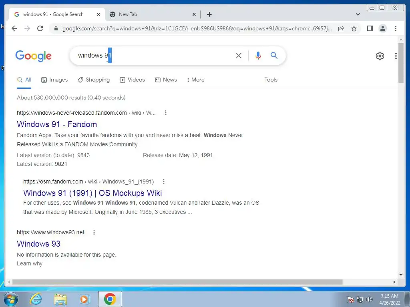Click the Google logo

34,56
